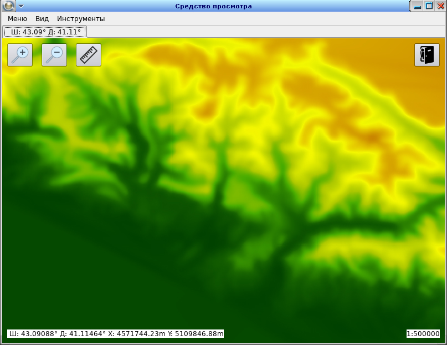This screenshot has height=345, width=447.
Task: Open the Меню menu
Action: coord(17,18)
